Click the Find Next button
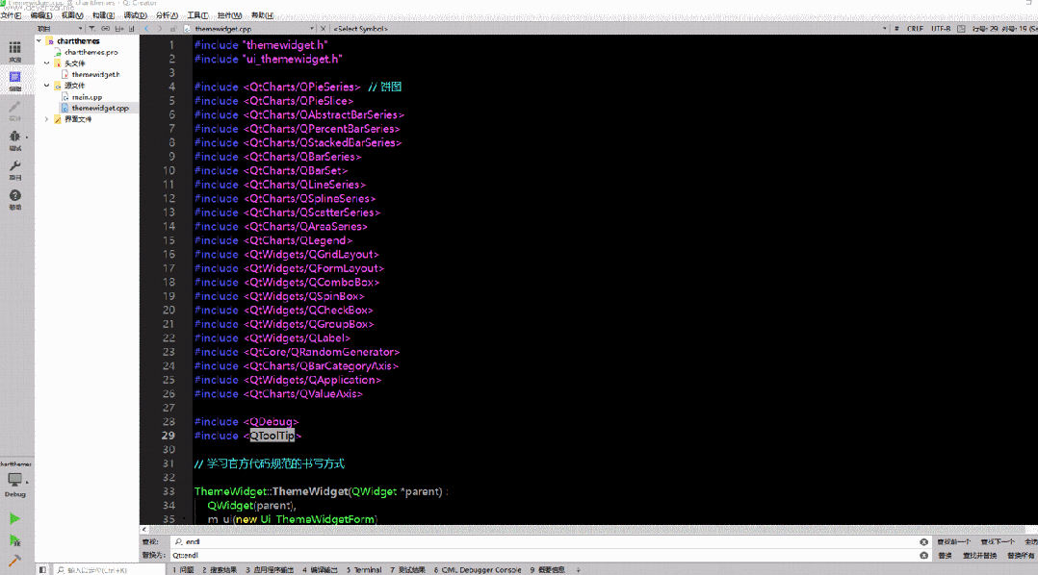 [x=997, y=542]
